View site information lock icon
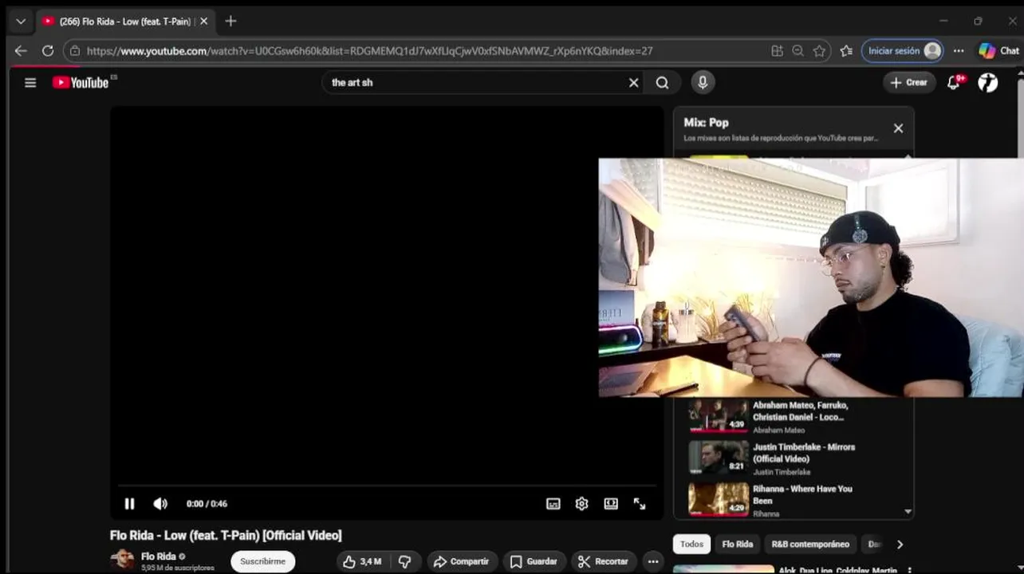1024x574 pixels. click(75, 50)
